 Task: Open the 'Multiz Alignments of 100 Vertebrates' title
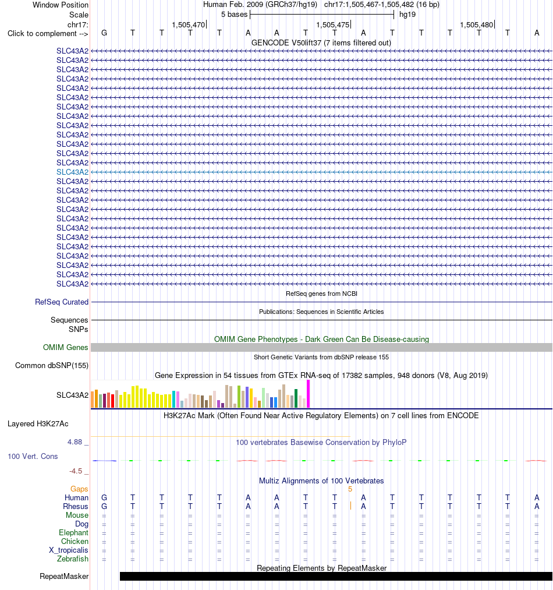(x=321, y=481)
